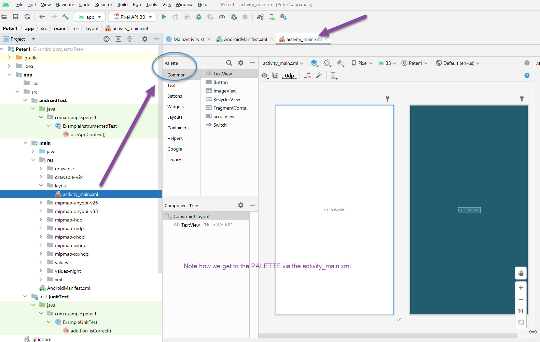Image resolution: width=540 pixels, height=342 pixels.
Task: Hide the Project panel with minus icon
Action: (x=156, y=39)
